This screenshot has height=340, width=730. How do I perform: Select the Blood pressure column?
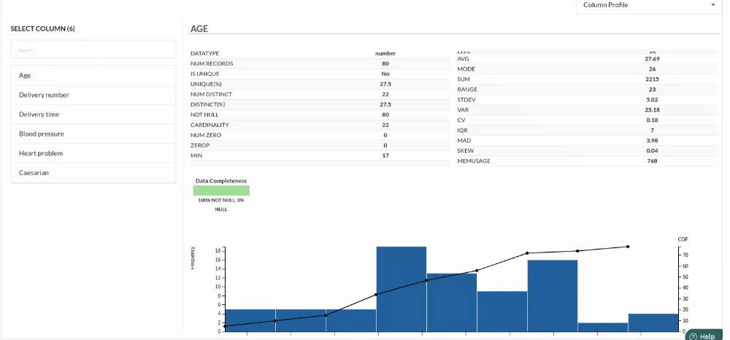[x=93, y=134]
